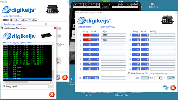
Task: Click the CV number field
Action: 157,78
